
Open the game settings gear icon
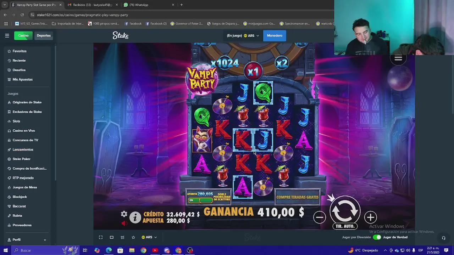click(x=124, y=214)
